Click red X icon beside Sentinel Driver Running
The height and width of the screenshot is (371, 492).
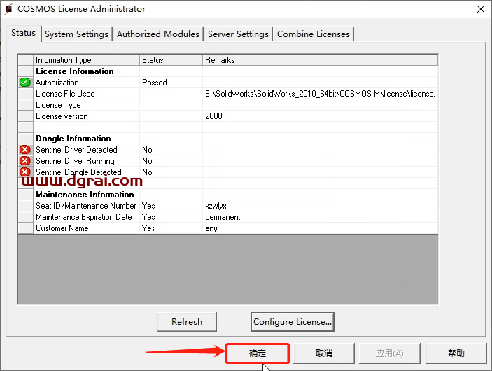tap(25, 161)
